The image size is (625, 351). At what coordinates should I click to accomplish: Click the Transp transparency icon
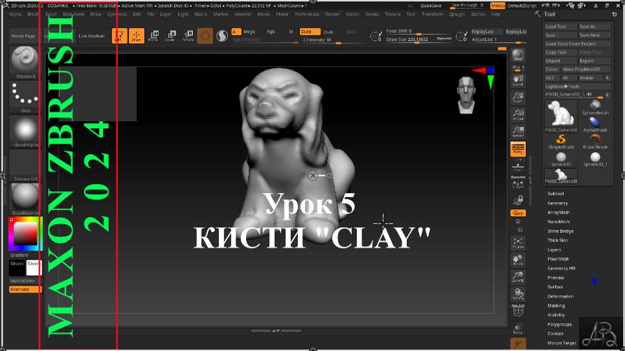tap(517, 329)
